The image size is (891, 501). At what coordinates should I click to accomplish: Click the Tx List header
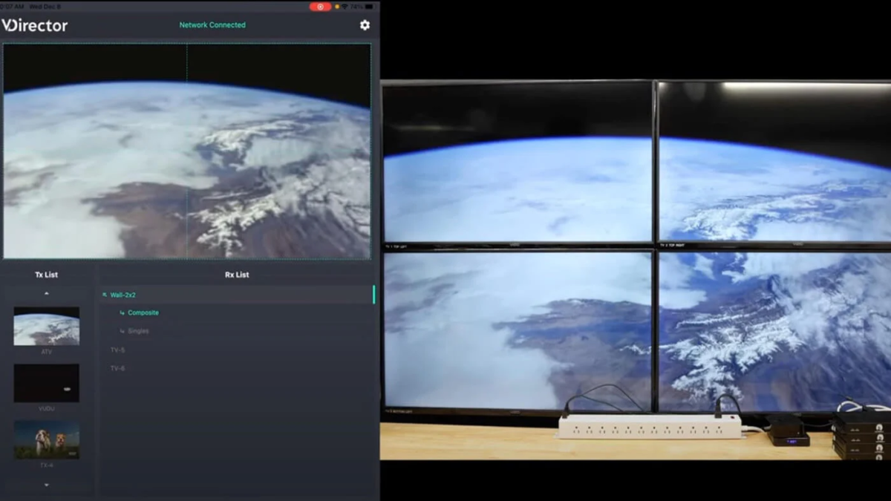(46, 275)
